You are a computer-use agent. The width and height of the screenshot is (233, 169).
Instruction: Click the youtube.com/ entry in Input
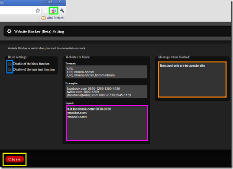77,113
